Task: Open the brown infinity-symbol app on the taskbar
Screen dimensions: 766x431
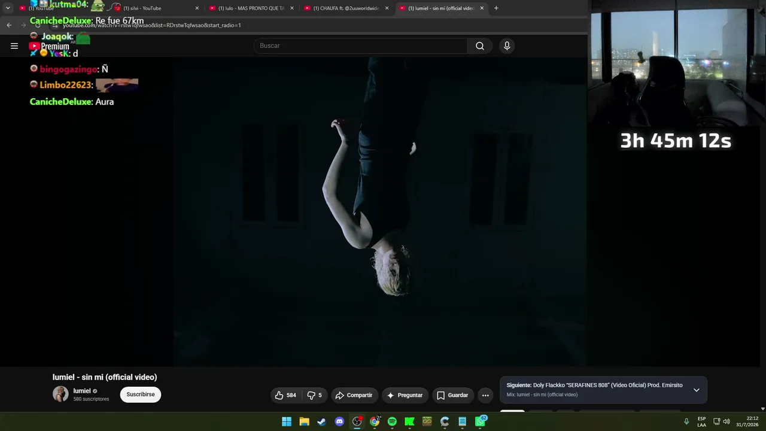Action: 427,421
